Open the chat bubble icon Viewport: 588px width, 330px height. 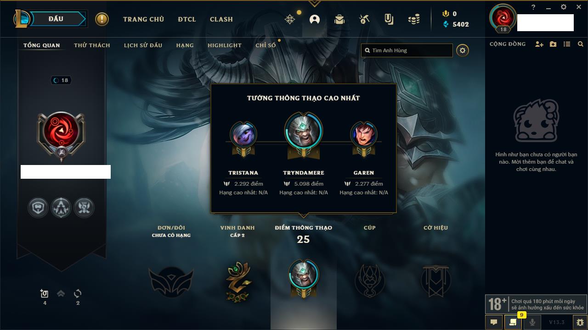tap(494, 322)
